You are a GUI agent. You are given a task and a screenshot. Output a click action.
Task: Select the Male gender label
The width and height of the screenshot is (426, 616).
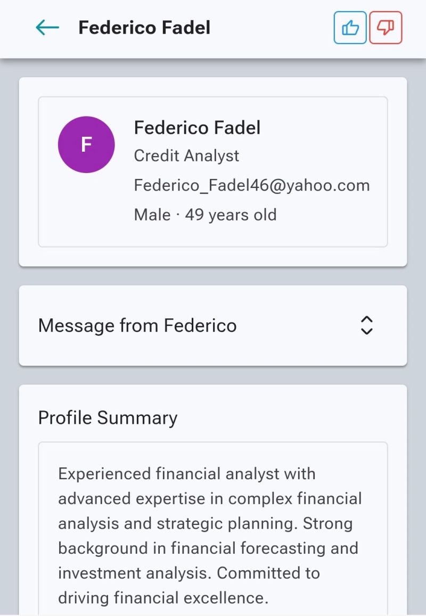click(x=152, y=215)
